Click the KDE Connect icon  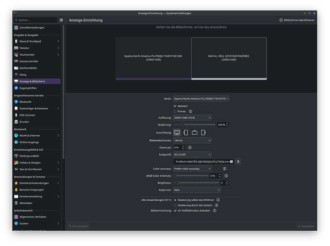click(x=16, y=115)
